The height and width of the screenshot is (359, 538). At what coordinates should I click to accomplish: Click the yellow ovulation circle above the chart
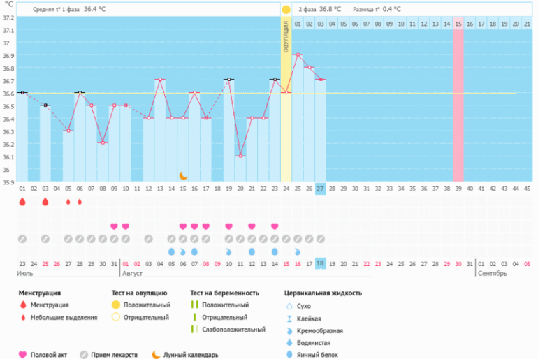tap(286, 10)
